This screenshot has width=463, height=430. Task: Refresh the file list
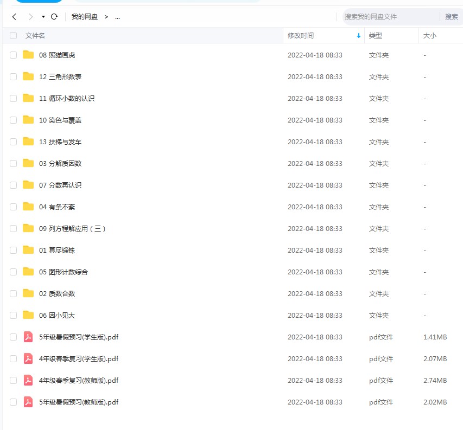(x=54, y=17)
